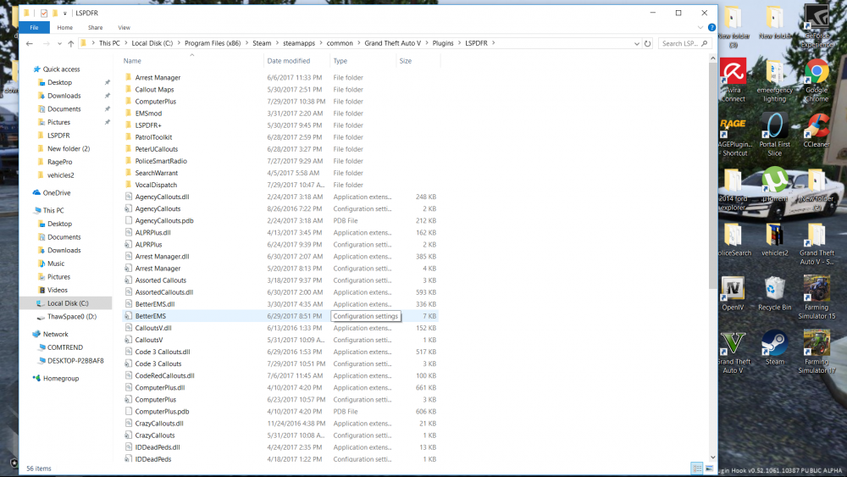Launch the Farming Simulator 15 shortcut
Viewport: 847px width, 477px height.
817,297
